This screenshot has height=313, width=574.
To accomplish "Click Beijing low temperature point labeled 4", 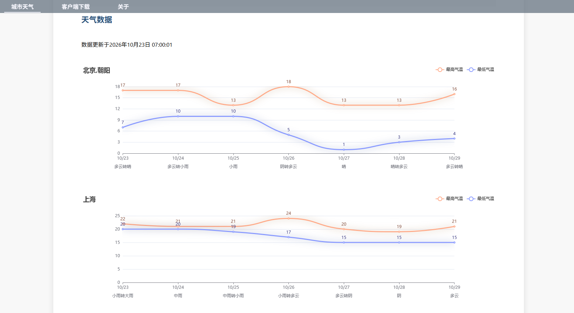I will click(x=455, y=139).
